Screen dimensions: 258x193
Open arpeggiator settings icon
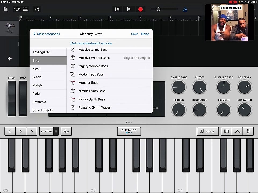coord(237,131)
